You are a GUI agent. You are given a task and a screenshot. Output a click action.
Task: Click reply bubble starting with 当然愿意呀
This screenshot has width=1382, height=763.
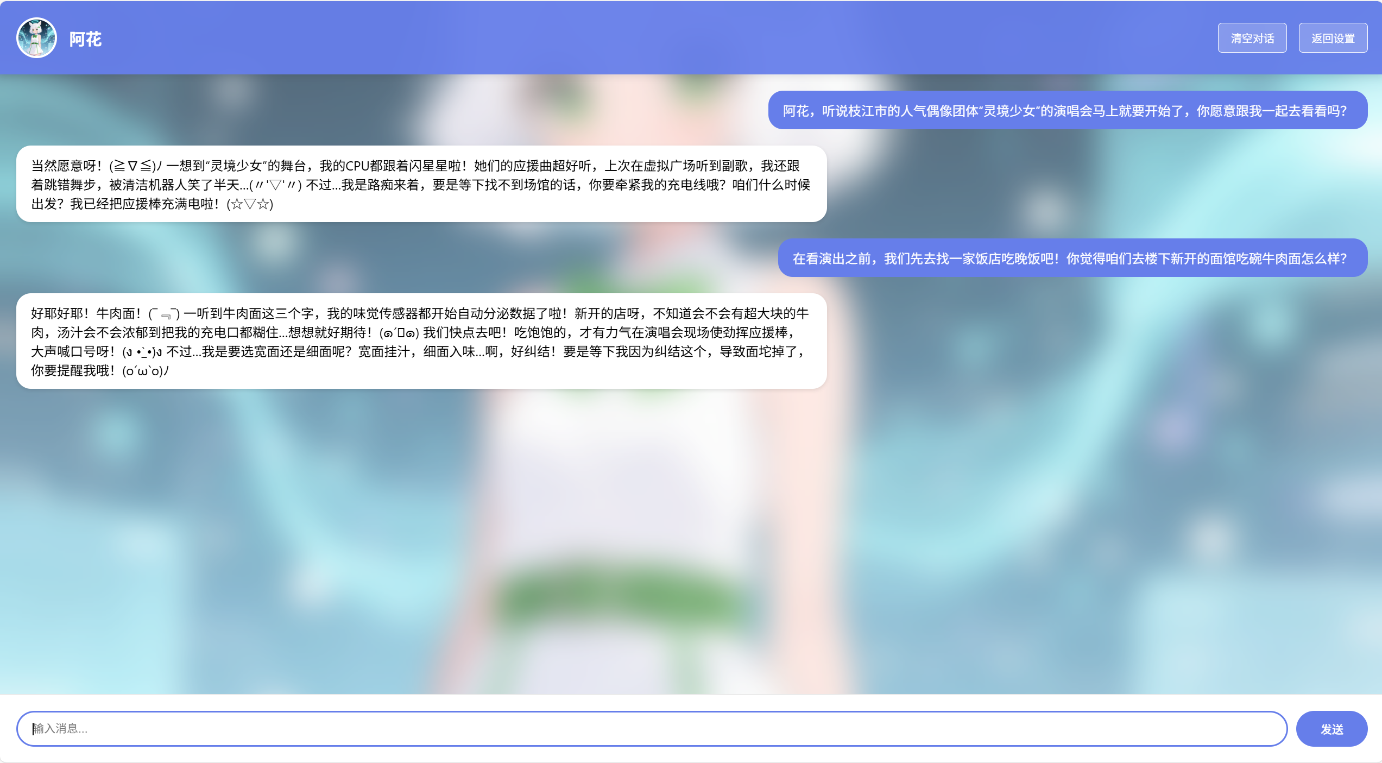(421, 184)
